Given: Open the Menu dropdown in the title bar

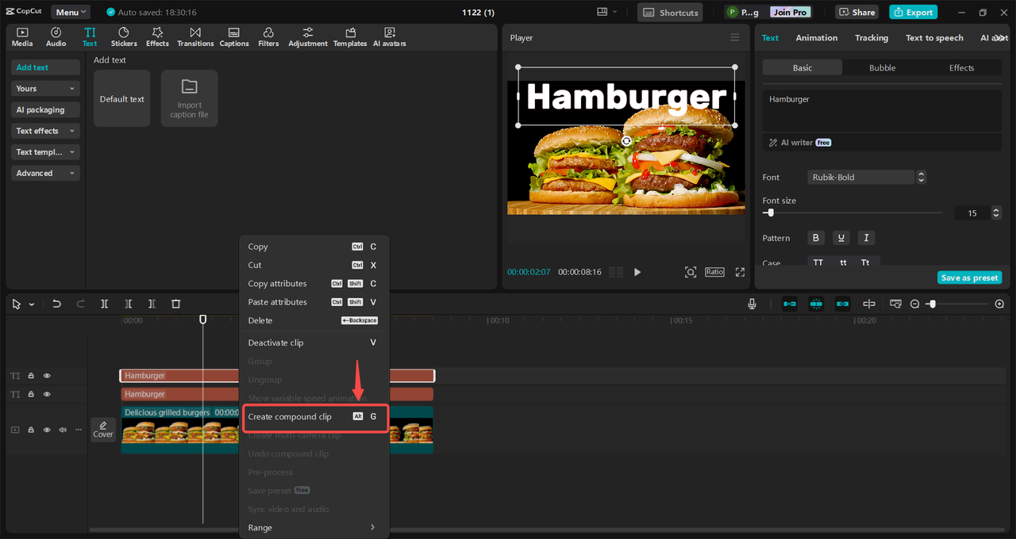Looking at the screenshot, I should (71, 12).
